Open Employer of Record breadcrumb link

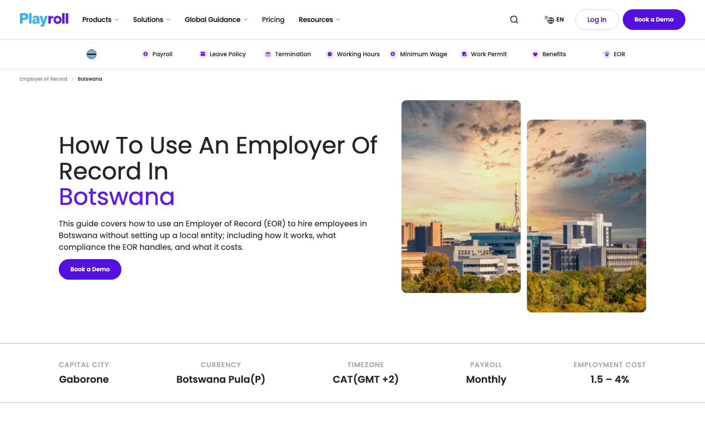click(44, 79)
